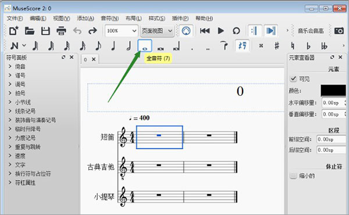349x215 pixels.
Task: Undock the 元素查看器 inspector panel
Action: [332, 58]
